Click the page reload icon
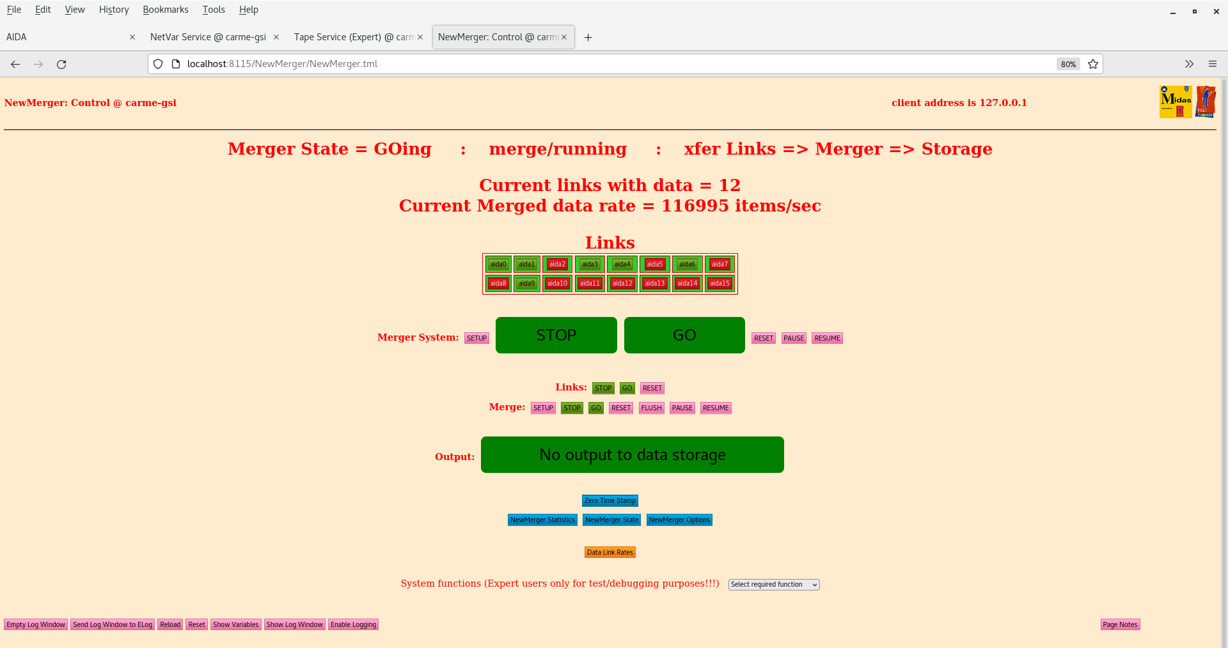1228x648 pixels. pos(61,64)
